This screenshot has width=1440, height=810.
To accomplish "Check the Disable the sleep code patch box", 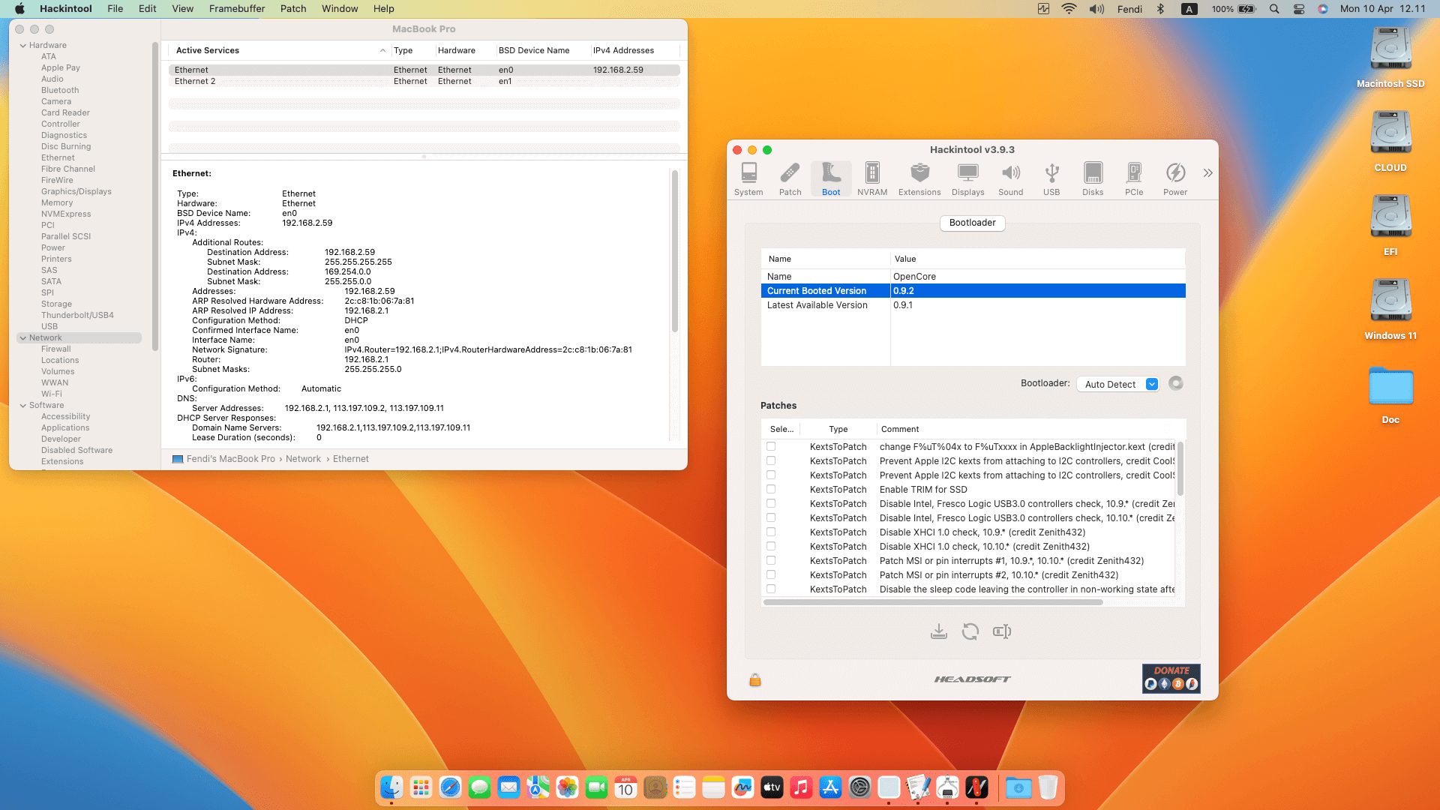I will pos(771,589).
